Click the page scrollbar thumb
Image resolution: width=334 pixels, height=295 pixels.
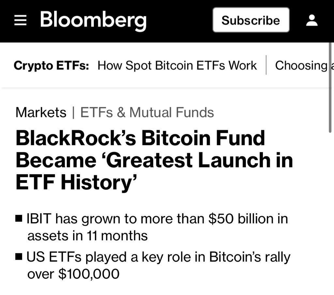[330, 88]
